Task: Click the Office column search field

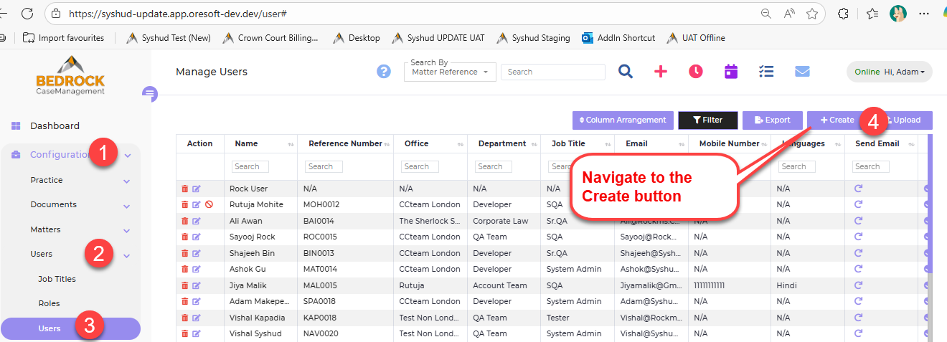Action: [x=420, y=166]
